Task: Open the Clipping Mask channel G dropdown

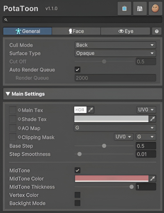Action: coord(146,137)
